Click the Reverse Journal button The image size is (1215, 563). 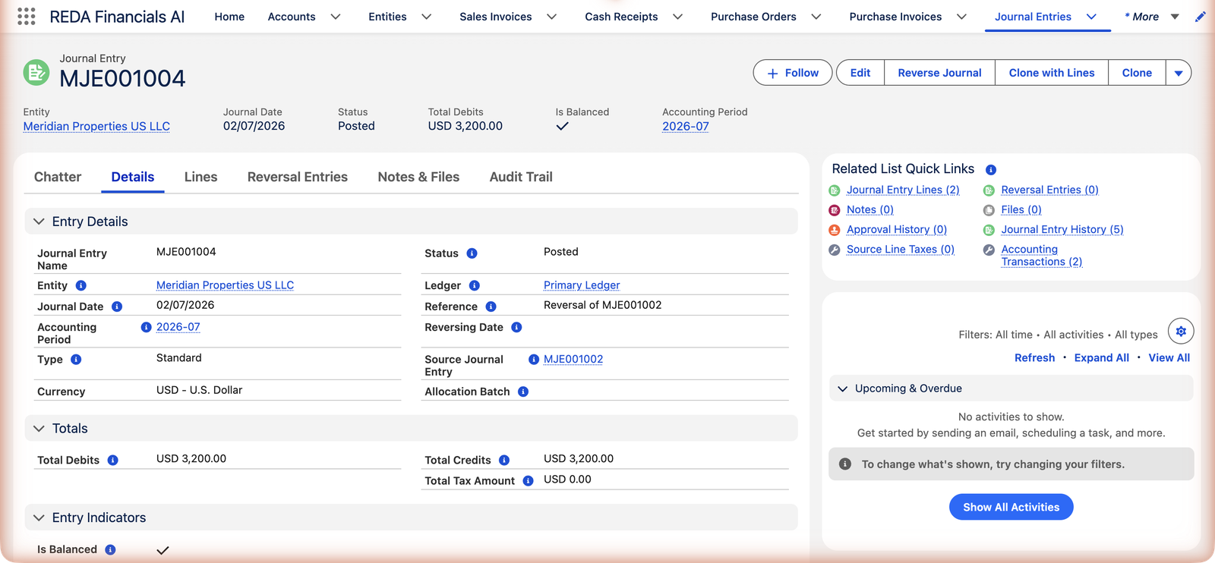tap(939, 73)
